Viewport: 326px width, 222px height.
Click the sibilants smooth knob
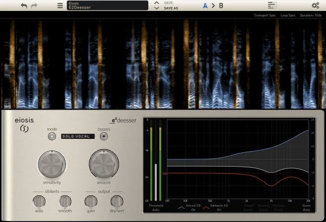65,201
